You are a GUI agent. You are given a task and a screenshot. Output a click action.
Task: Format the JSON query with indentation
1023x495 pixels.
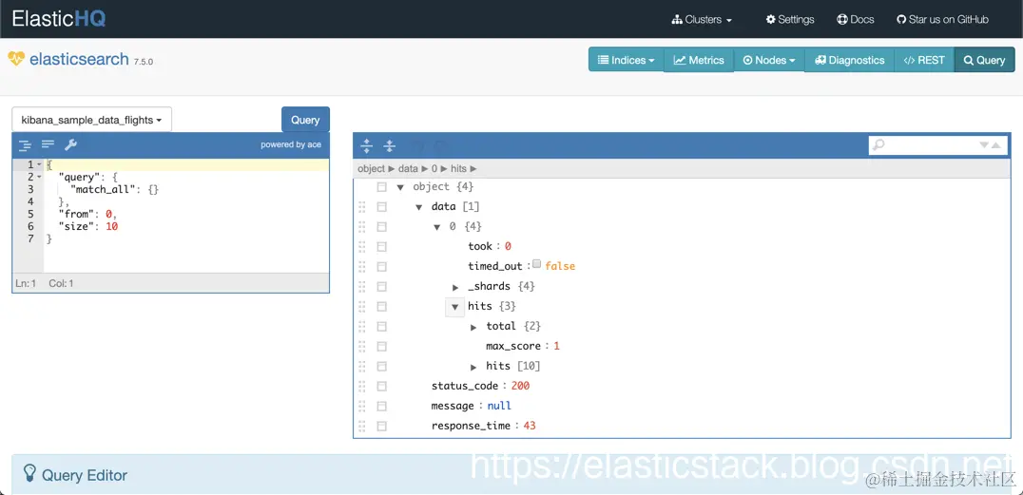coord(26,144)
